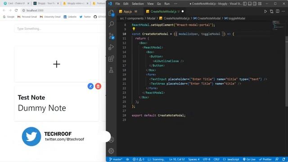This screenshot has height=162, width=288.
Task: Click the CreateNoteModal symbol breadcrumb
Action: 207,18
